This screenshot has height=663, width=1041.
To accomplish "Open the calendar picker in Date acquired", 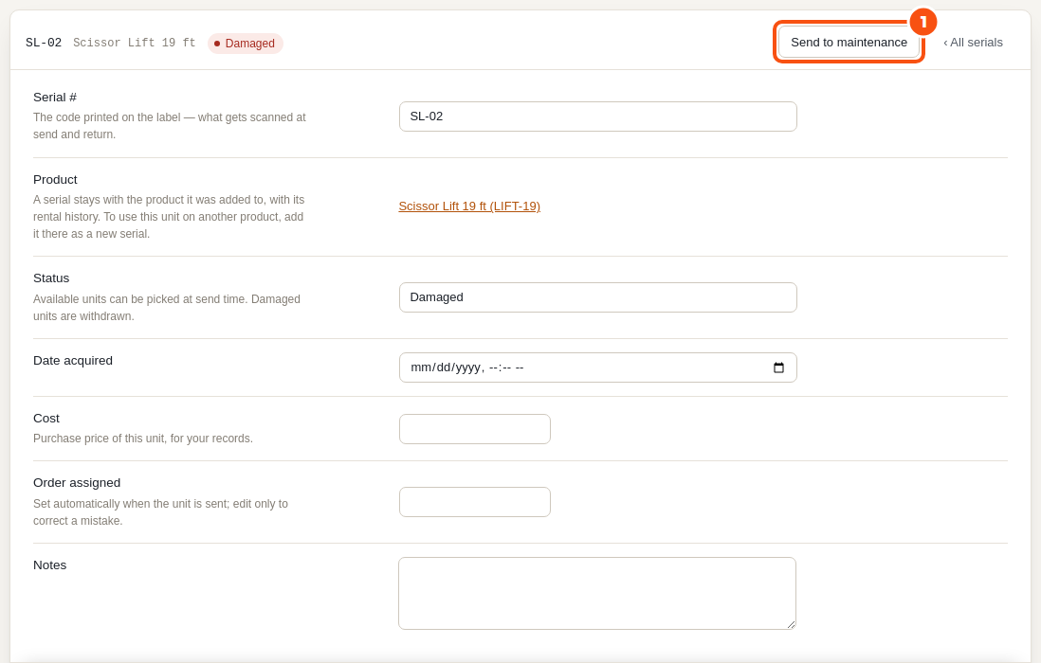I will coord(778,367).
